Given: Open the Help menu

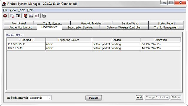Looking at the screenshot, I should tap(30, 10).
